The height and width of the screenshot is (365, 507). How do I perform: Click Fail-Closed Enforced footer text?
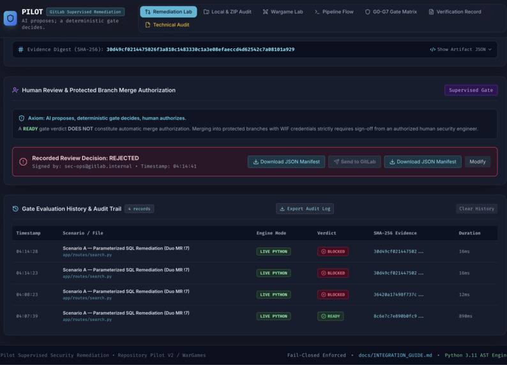click(317, 355)
